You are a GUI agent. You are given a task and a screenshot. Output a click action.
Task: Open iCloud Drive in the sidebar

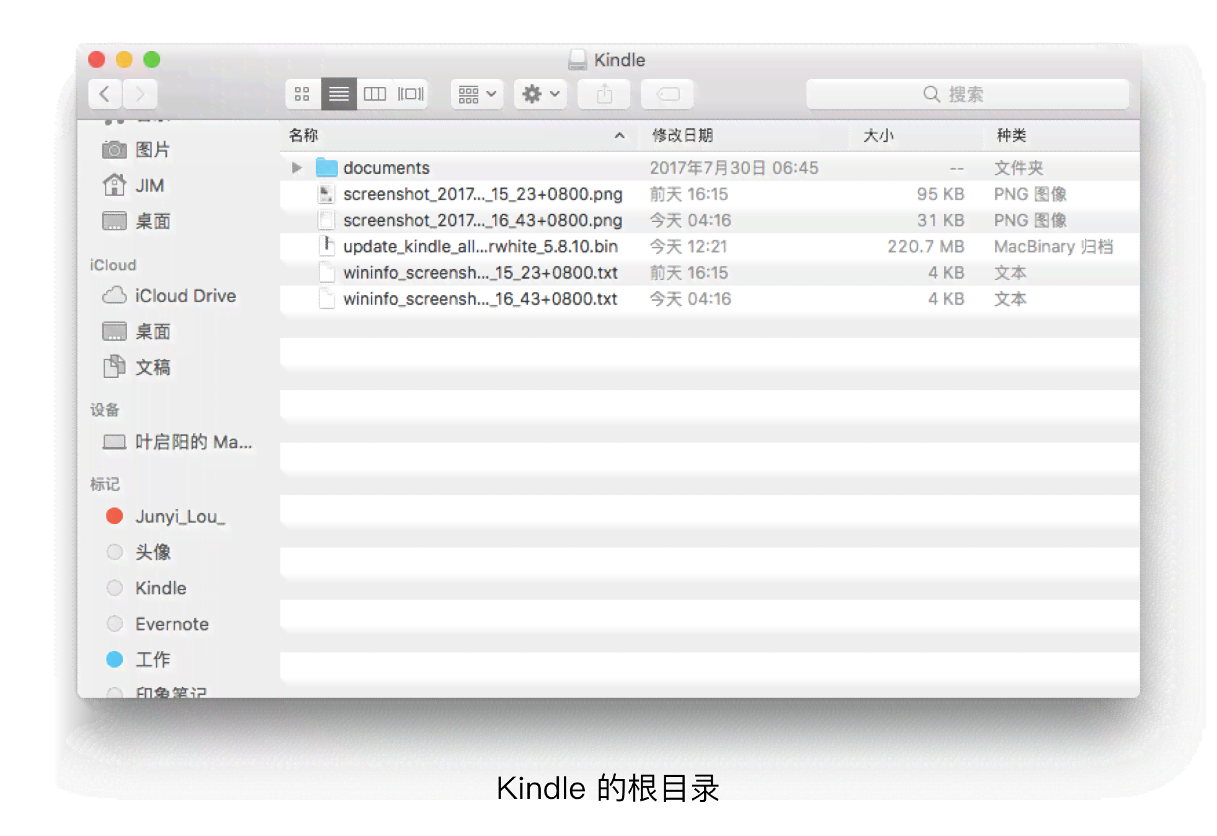(x=185, y=296)
